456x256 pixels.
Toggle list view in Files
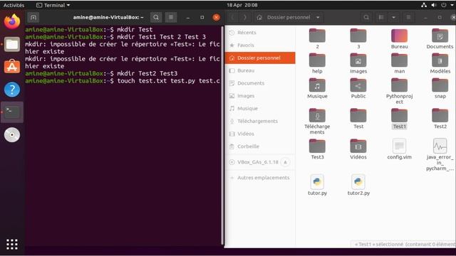coord(381,17)
